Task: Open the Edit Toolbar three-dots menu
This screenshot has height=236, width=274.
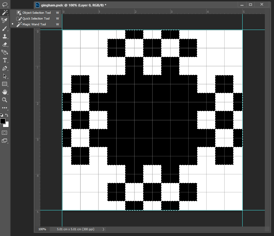Action: point(5,108)
